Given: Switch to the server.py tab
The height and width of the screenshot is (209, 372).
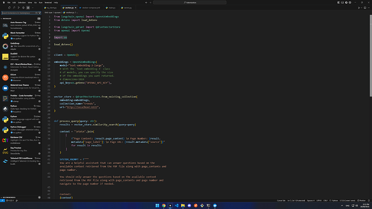Looking at the screenshot, I should (x=127, y=8).
